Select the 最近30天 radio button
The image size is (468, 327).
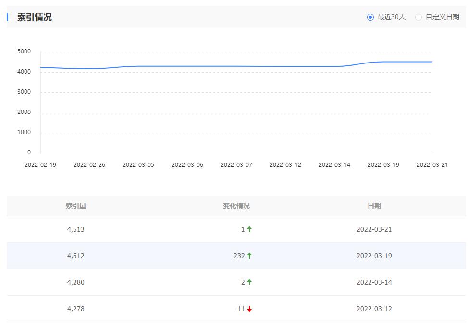tap(370, 17)
